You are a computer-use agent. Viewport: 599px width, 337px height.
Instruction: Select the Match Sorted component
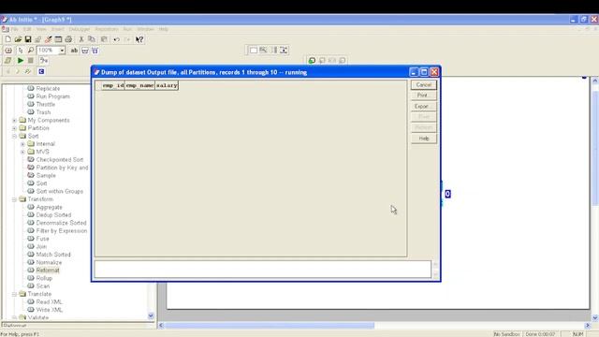[53, 255]
